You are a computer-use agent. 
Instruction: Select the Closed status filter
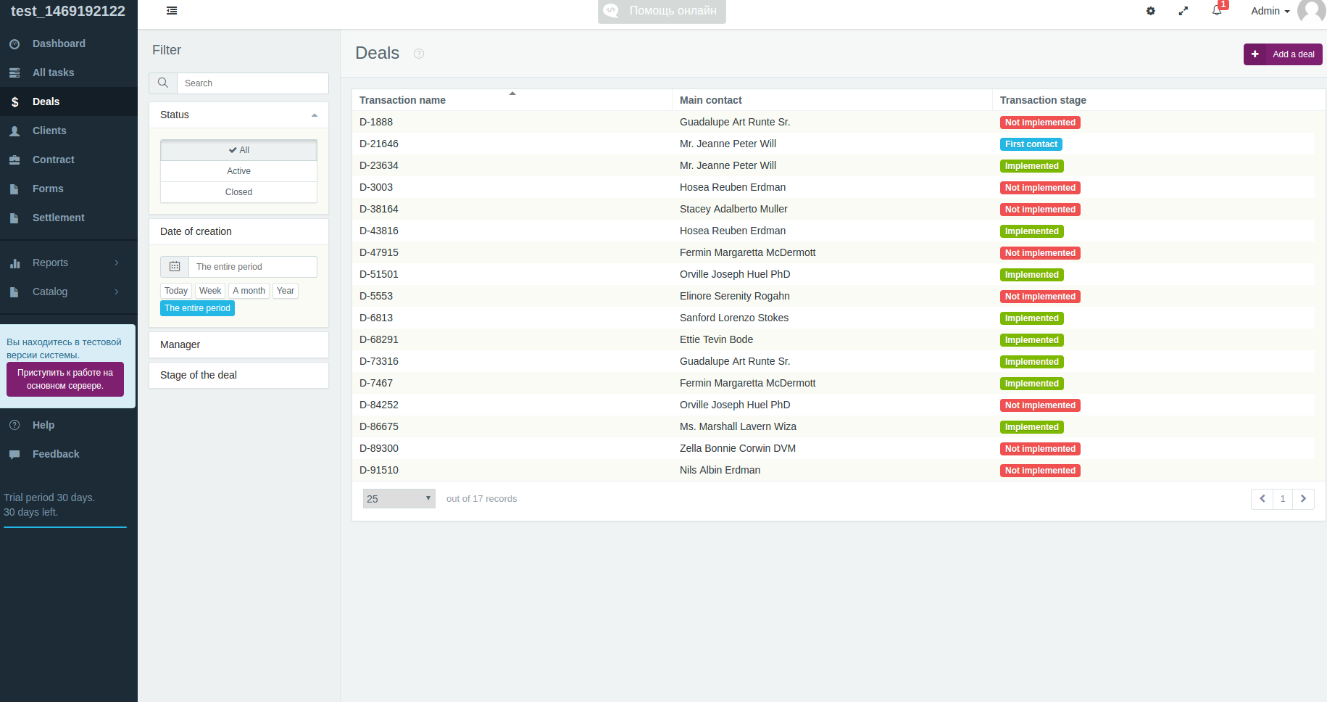[x=238, y=191]
